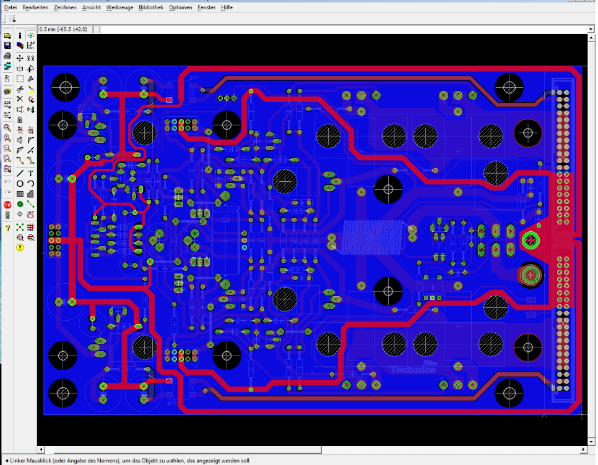Select the green Via tool
Image resolution: width=598 pixels, height=465 pixels.
(20, 205)
